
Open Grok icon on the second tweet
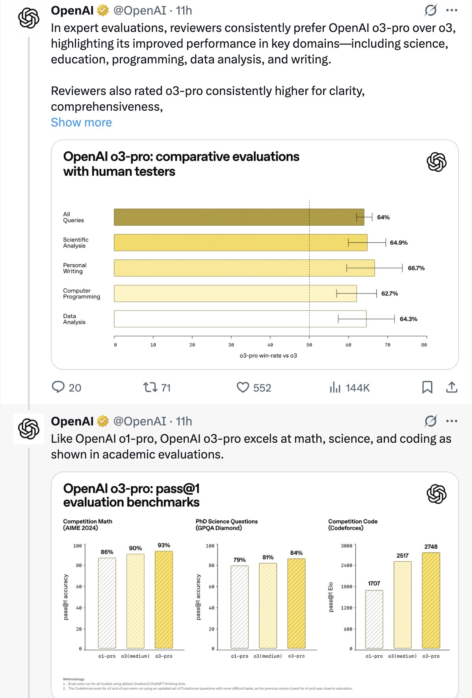point(431,421)
